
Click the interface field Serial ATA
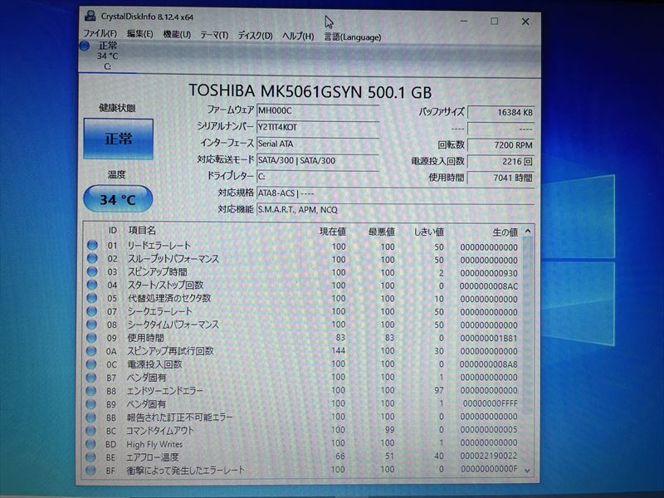(318, 144)
